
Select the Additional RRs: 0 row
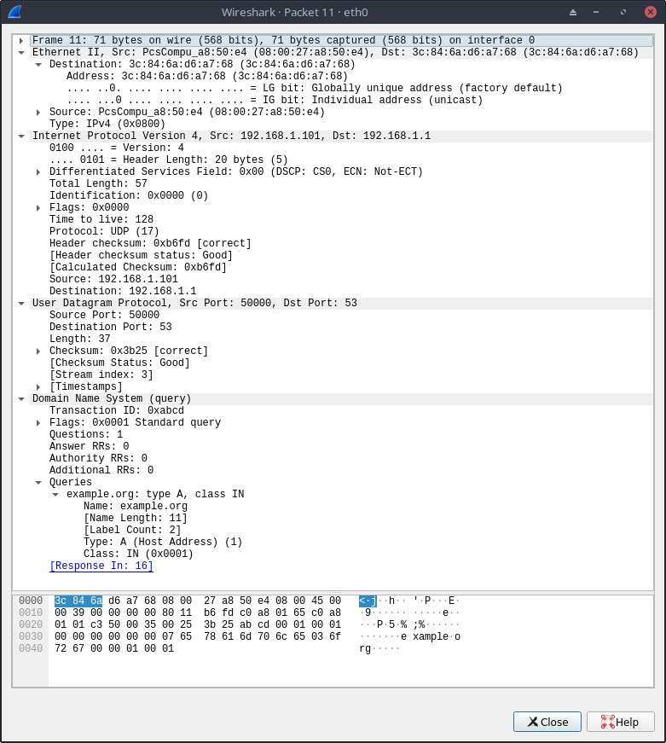coord(101,470)
